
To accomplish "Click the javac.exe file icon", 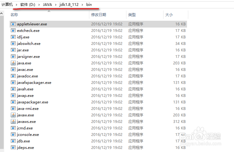I will [x=13, y=69].
